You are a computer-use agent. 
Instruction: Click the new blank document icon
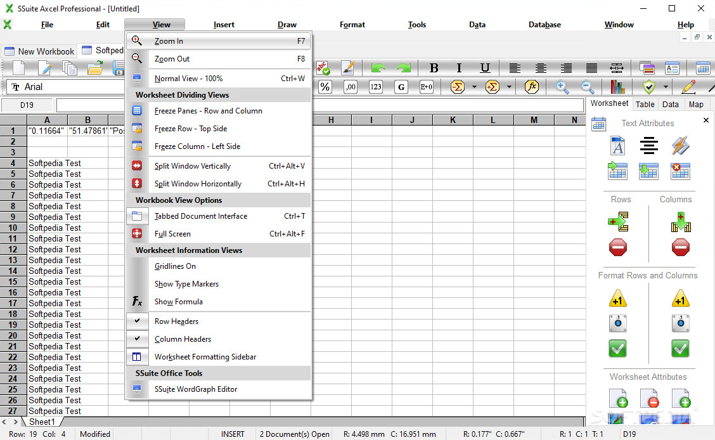tap(18, 68)
